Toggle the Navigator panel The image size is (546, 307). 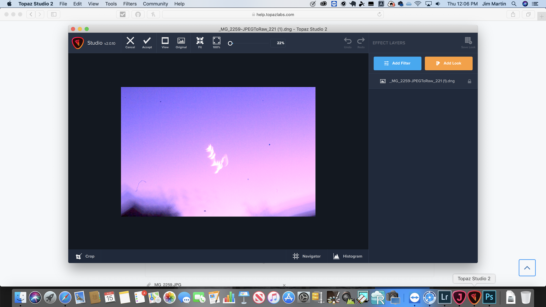[307, 256]
